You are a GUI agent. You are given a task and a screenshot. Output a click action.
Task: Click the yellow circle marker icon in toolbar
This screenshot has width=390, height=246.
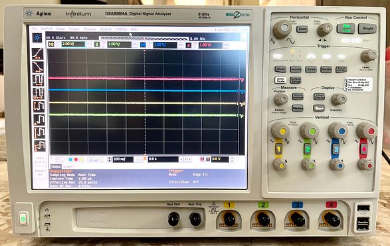(82, 160)
